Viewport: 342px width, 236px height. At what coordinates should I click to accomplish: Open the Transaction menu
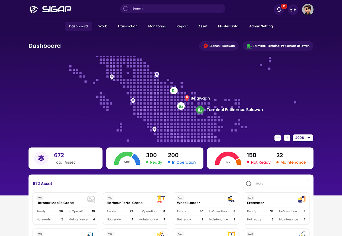coord(127,26)
